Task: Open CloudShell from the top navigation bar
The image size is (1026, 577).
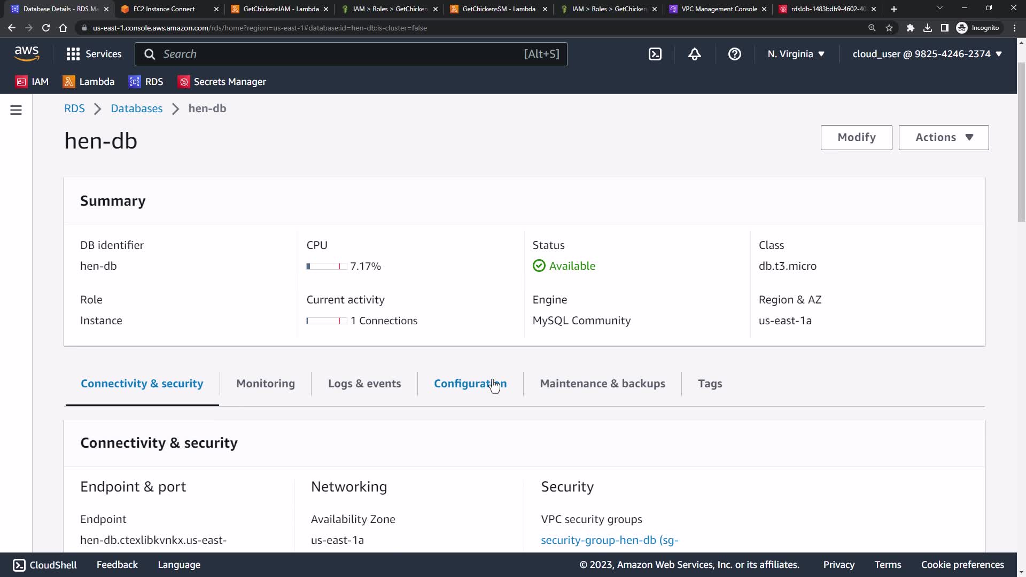Action: 655,54
